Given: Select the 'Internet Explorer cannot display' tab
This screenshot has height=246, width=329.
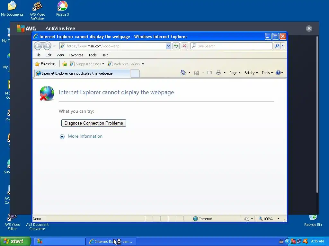Looking at the screenshot, I should coord(82,73).
